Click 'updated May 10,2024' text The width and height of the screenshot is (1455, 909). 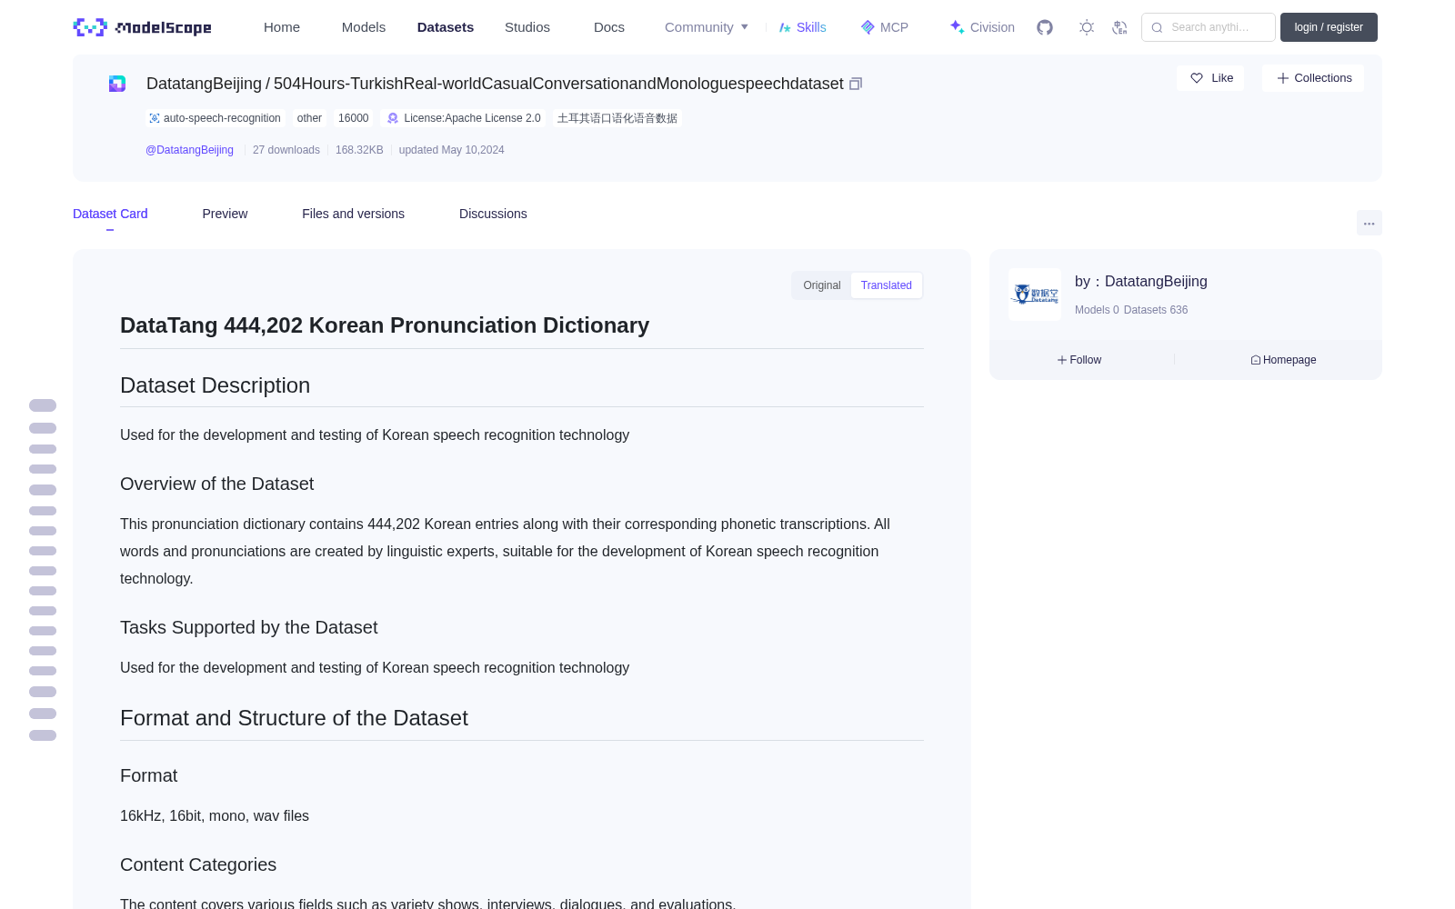tap(451, 150)
